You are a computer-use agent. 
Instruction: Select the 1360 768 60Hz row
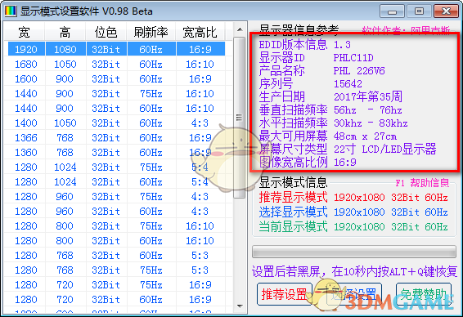point(116,153)
